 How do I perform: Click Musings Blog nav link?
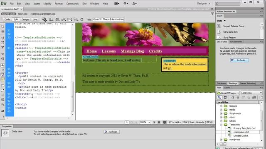(x=132, y=51)
